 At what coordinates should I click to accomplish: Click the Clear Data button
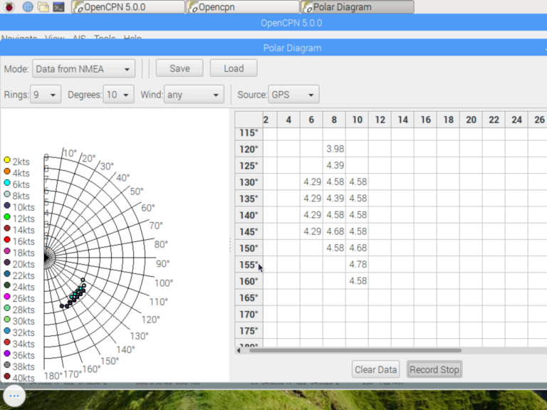pyautogui.click(x=375, y=369)
